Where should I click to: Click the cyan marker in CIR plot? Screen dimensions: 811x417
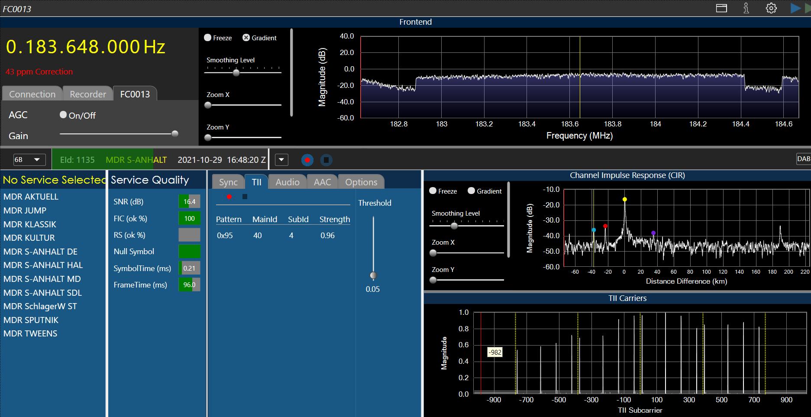click(x=594, y=230)
